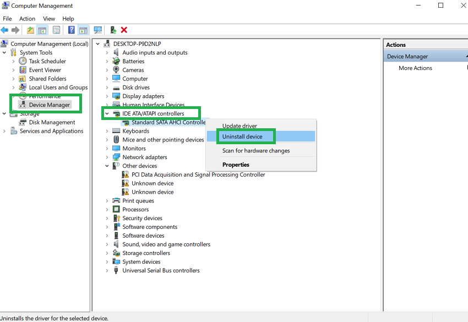The height and width of the screenshot is (322, 468).
Task: Collapse the IDE ATA/ATAPI controllers node
Action: [107, 113]
